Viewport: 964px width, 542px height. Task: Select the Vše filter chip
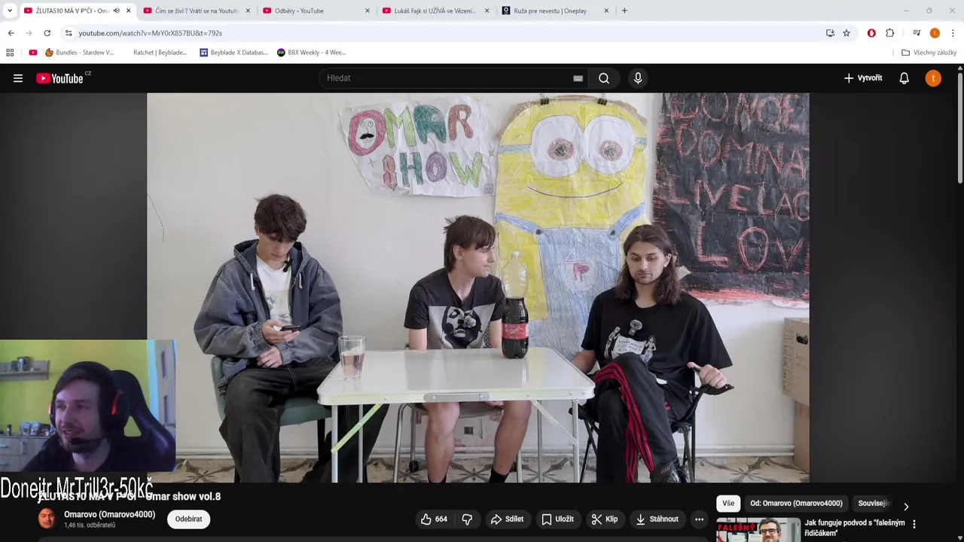coord(728,504)
